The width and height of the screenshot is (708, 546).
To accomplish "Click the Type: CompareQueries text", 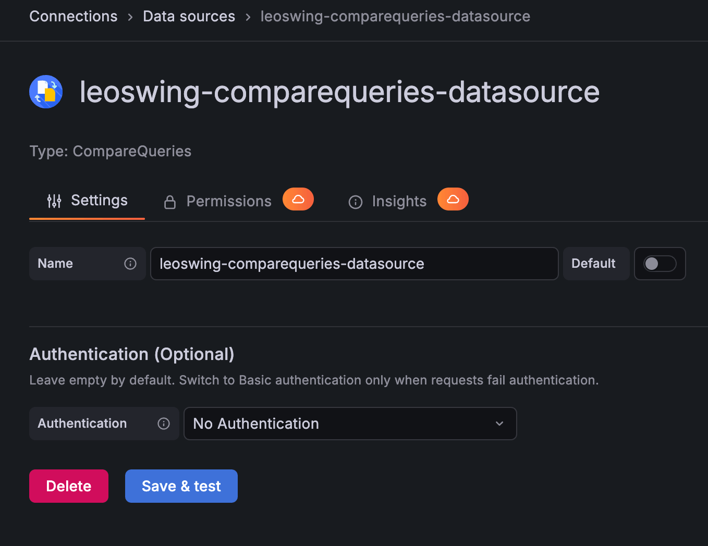I will pos(111,151).
